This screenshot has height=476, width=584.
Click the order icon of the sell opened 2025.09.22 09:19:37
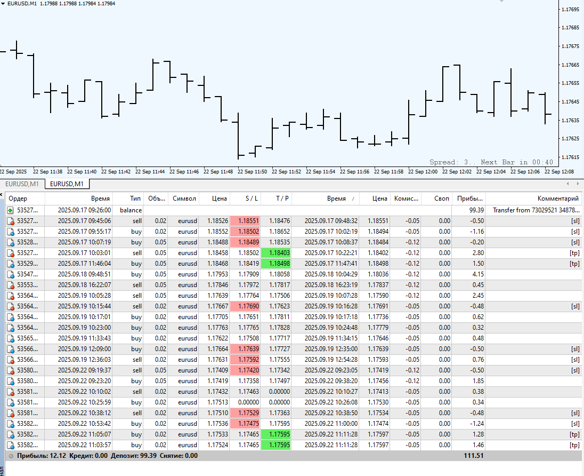pos(11,371)
